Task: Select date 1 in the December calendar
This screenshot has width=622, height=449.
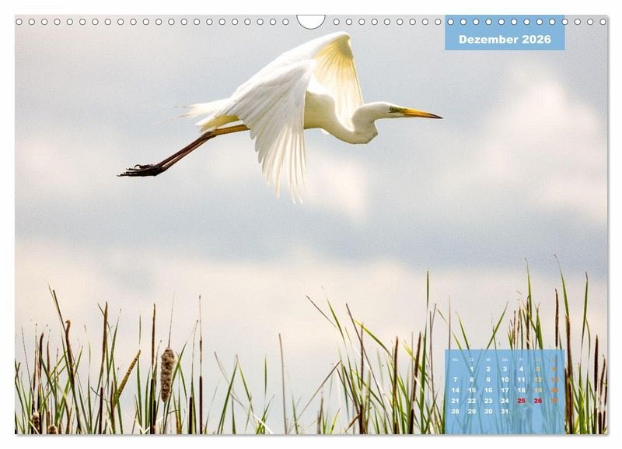Action: [472, 369]
